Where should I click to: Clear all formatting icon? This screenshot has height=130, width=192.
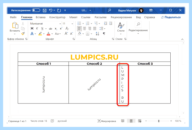[67, 29]
